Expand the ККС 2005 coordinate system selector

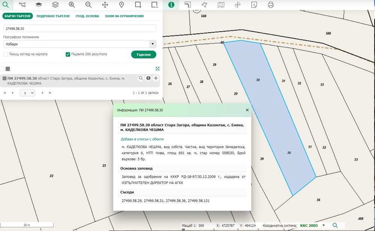click(x=323, y=225)
